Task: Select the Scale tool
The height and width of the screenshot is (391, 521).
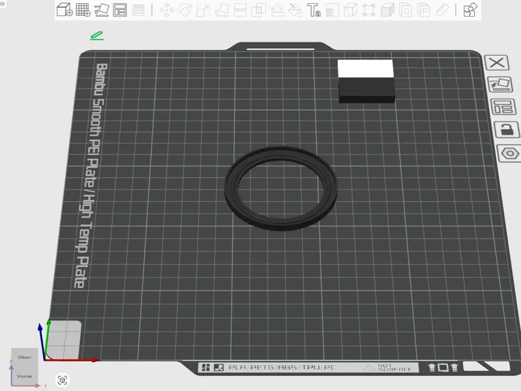Action: click(x=203, y=10)
